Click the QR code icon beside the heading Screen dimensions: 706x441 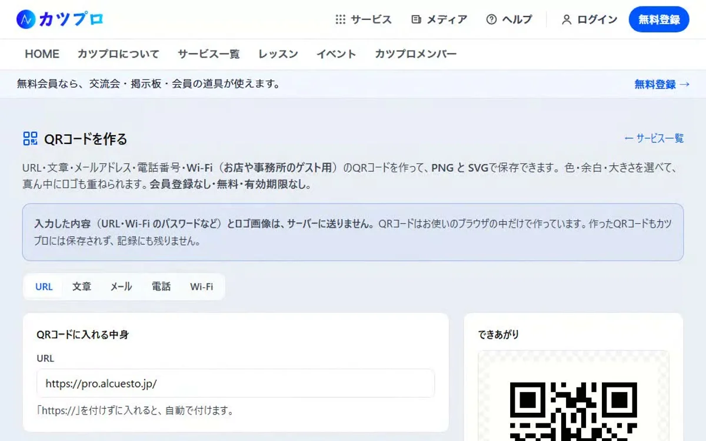(x=30, y=139)
